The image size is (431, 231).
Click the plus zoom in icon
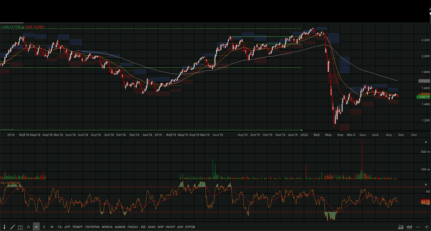pyautogui.click(x=426, y=227)
